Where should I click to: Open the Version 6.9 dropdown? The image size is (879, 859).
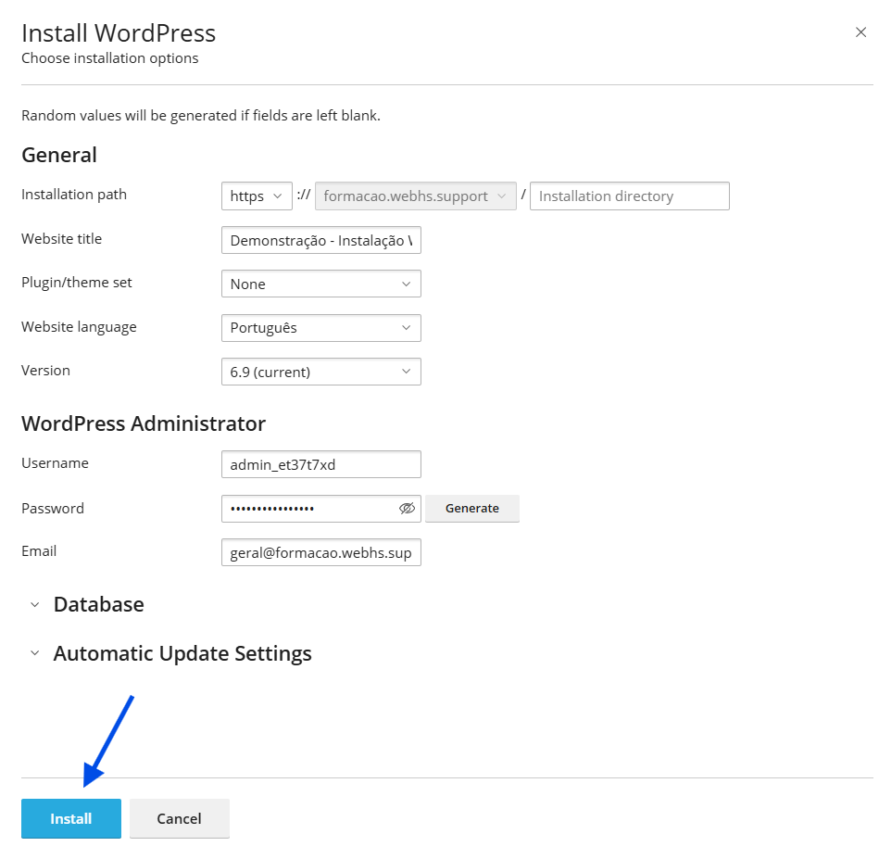click(321, 372)
